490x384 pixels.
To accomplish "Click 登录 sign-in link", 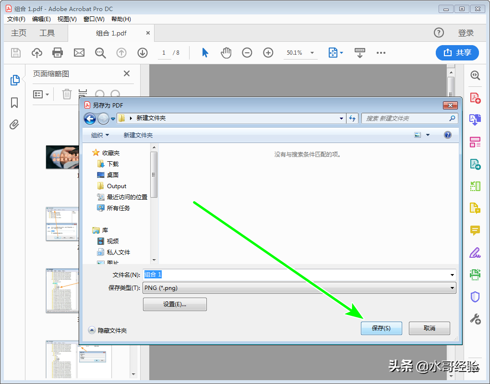I will [x=466, y=33].
